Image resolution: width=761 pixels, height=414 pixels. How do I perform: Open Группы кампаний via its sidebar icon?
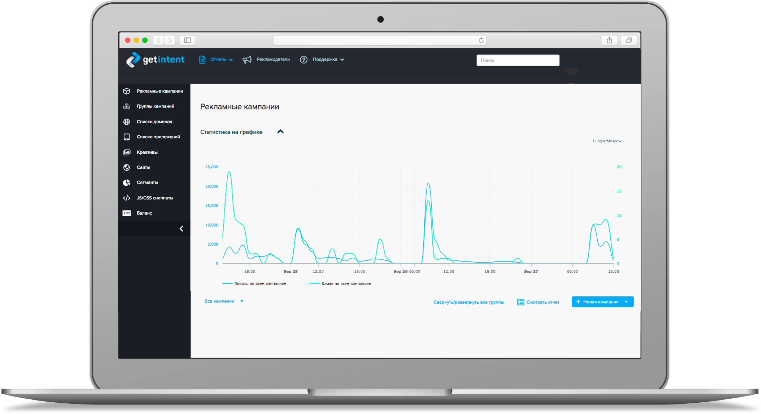(127, 106)
